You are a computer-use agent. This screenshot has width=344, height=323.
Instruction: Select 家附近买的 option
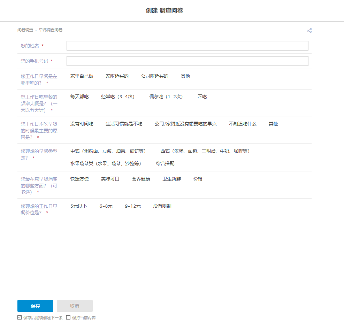coord(117,76)
